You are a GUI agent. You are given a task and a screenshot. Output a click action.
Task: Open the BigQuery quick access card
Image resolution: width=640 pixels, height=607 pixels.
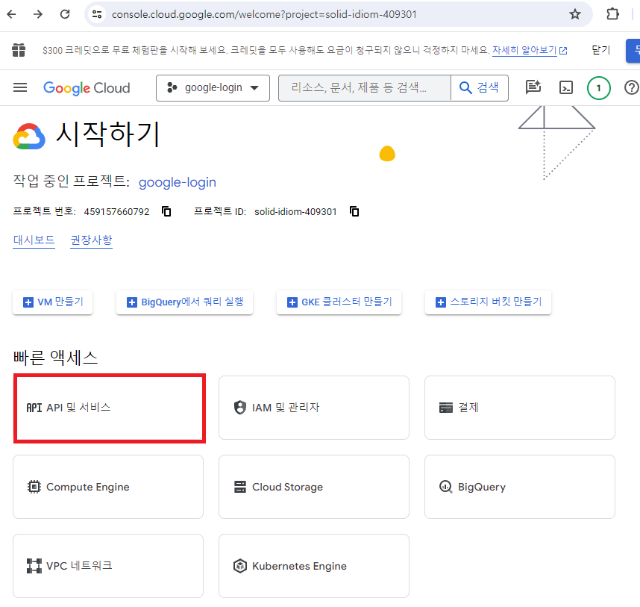point(520,487)
